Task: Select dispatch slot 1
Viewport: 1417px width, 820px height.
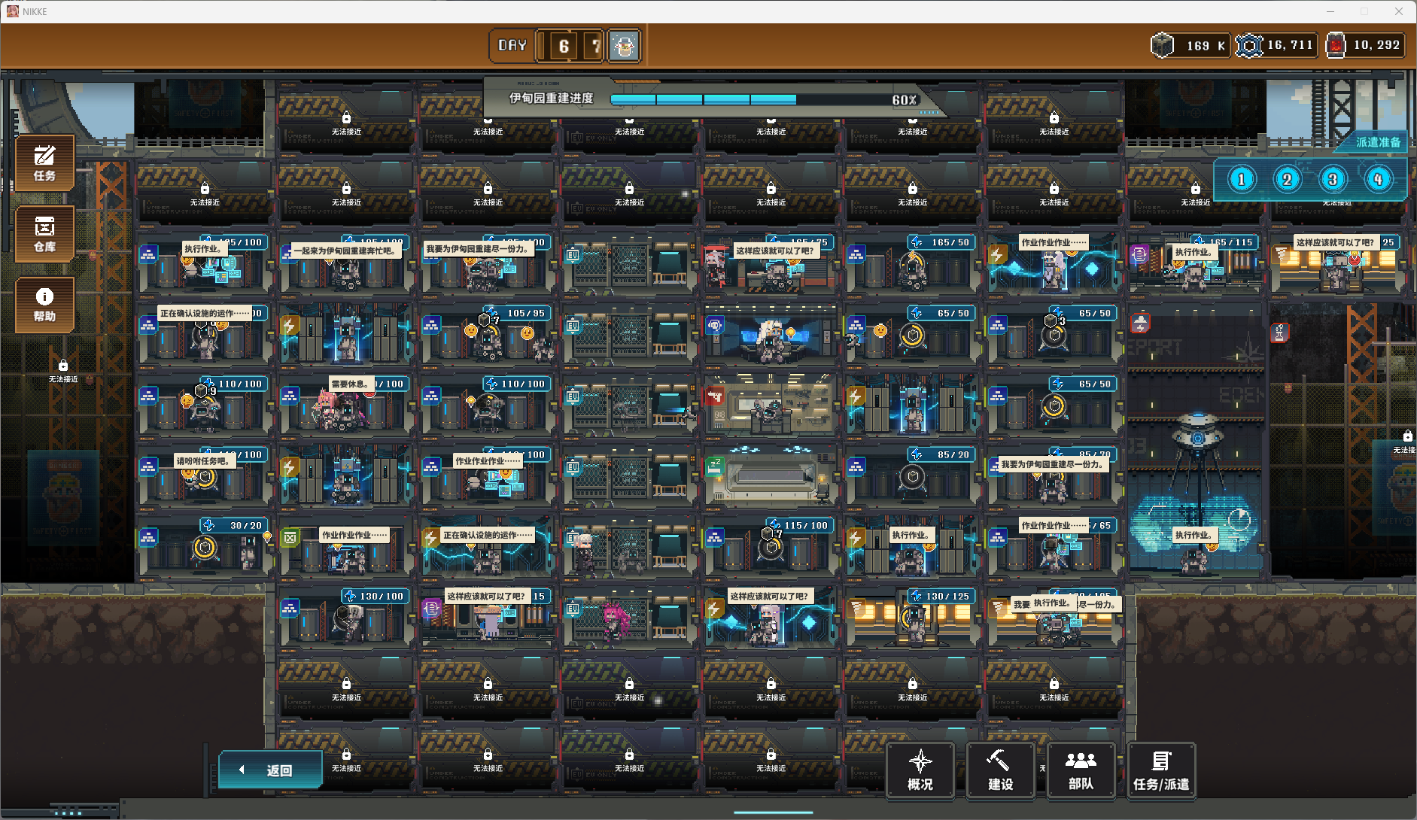Action: tap(1242, 180)
